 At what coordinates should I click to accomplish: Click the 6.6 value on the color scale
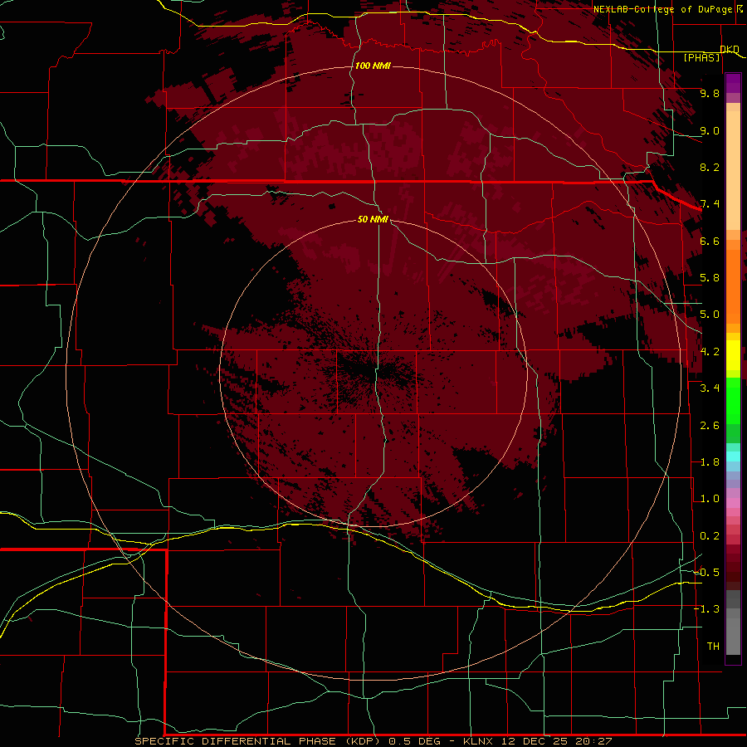coord(710,241)
